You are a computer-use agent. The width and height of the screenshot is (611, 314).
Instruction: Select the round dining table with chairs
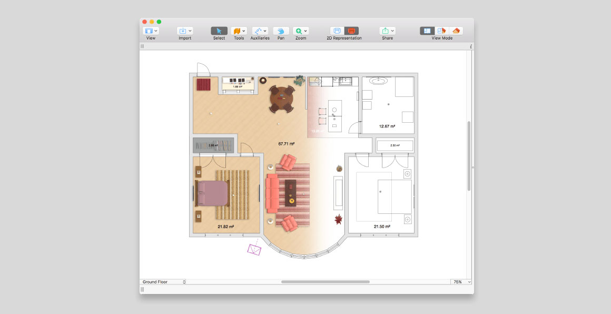tap(282, 100)
